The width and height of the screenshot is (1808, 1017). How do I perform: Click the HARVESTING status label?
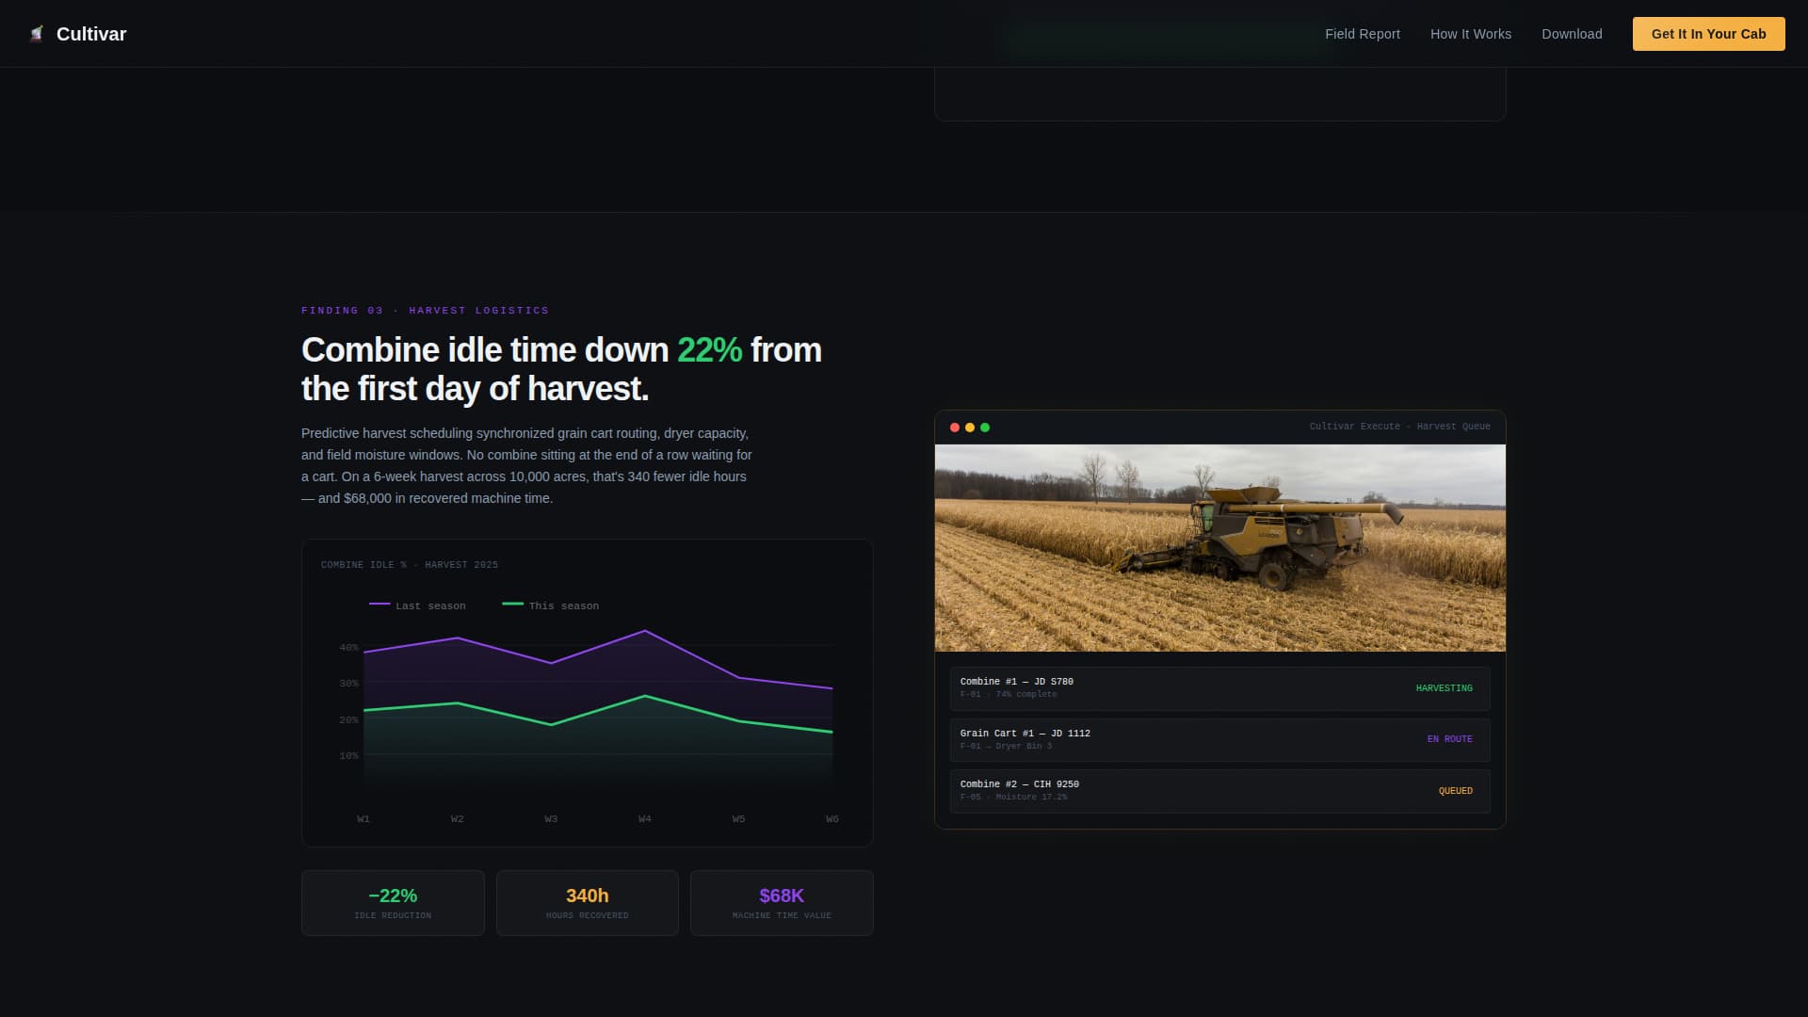pyautogui.click(x=1444, y=688)
